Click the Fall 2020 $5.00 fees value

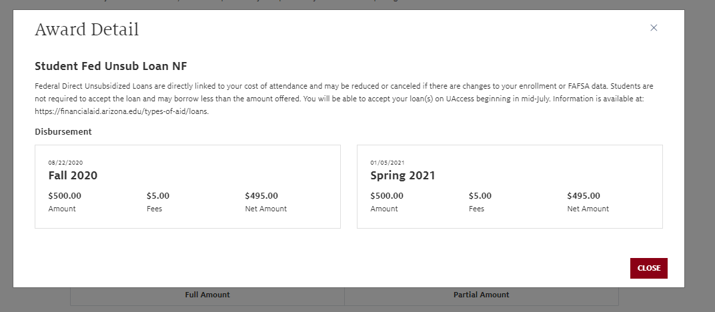(x=158, y=196)
